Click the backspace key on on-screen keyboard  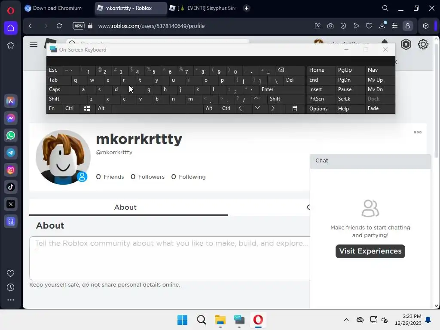pyautogui.click(x=290, y=70)
